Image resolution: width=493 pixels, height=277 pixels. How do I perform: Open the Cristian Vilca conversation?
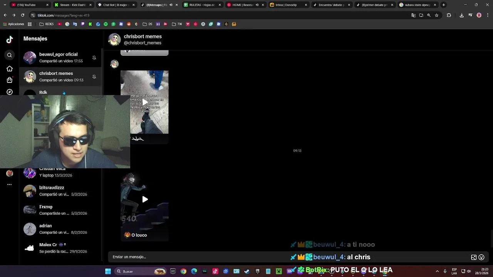point(60,172)
